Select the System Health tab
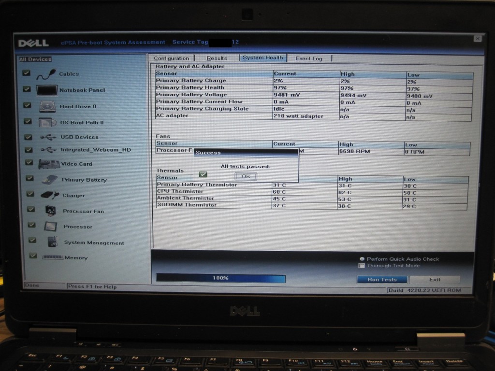495x371 pixels. pyautogui.click(x=262, y=58)
